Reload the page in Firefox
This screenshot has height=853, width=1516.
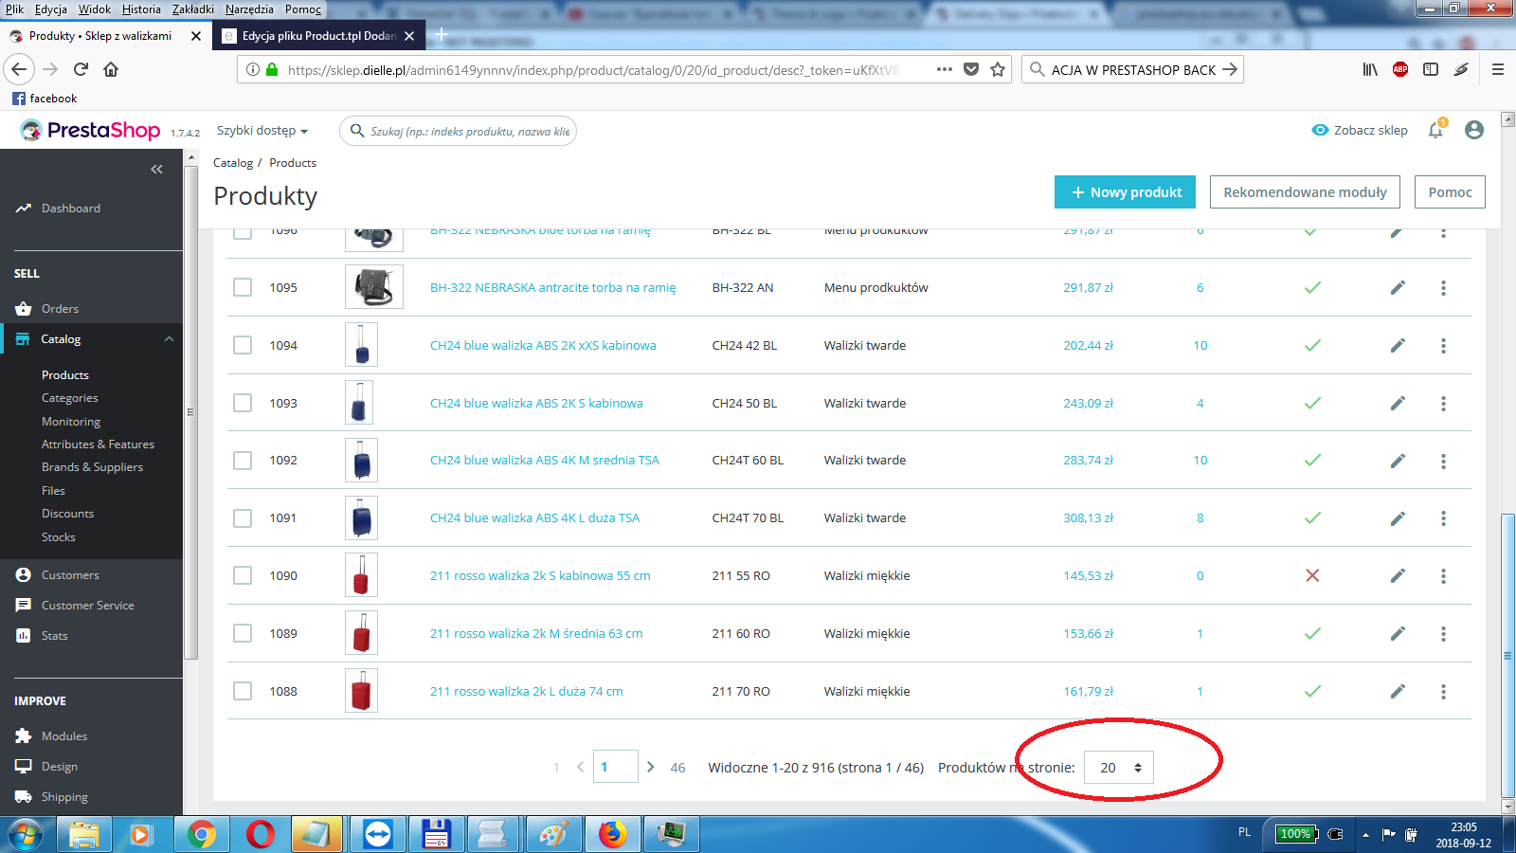click(x=81, y=69)
